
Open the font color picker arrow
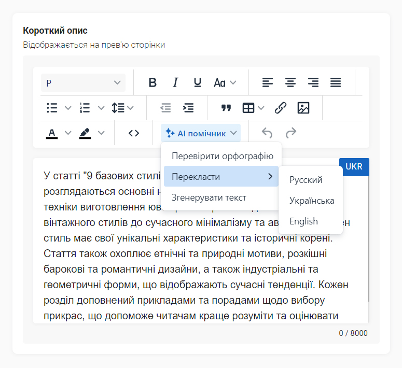(x=68, y=133)
